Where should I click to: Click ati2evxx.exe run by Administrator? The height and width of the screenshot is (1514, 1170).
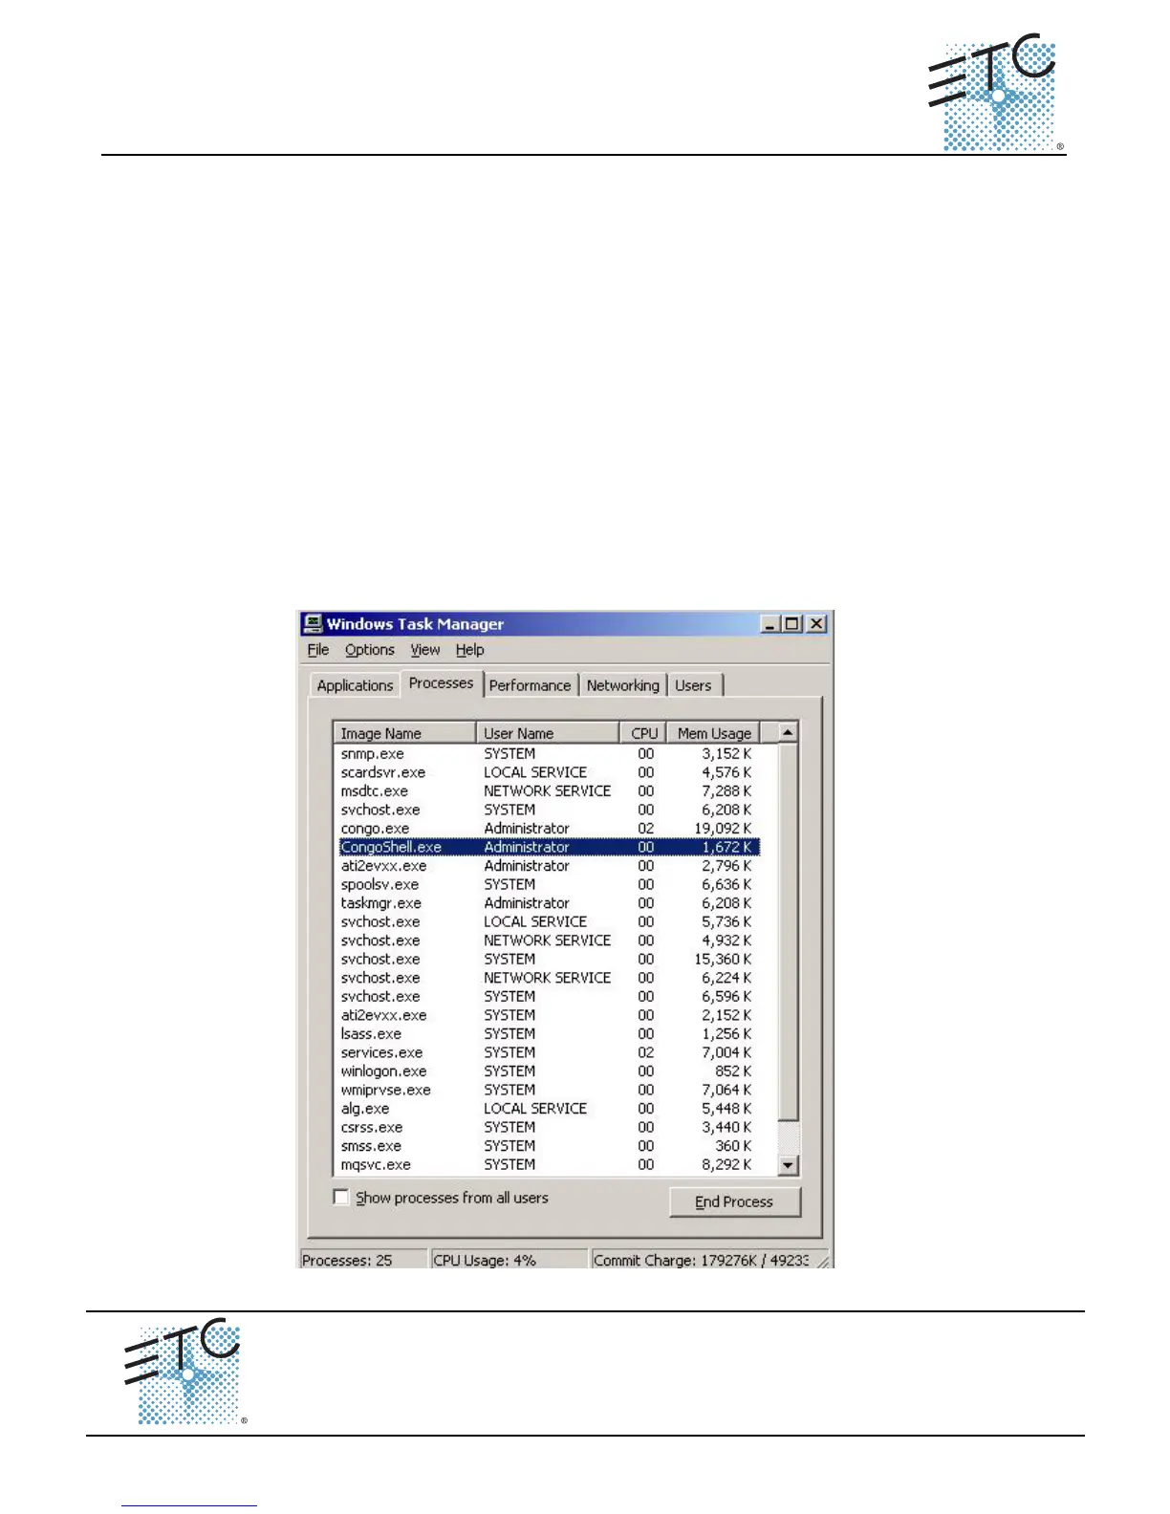tap(547, 865)
